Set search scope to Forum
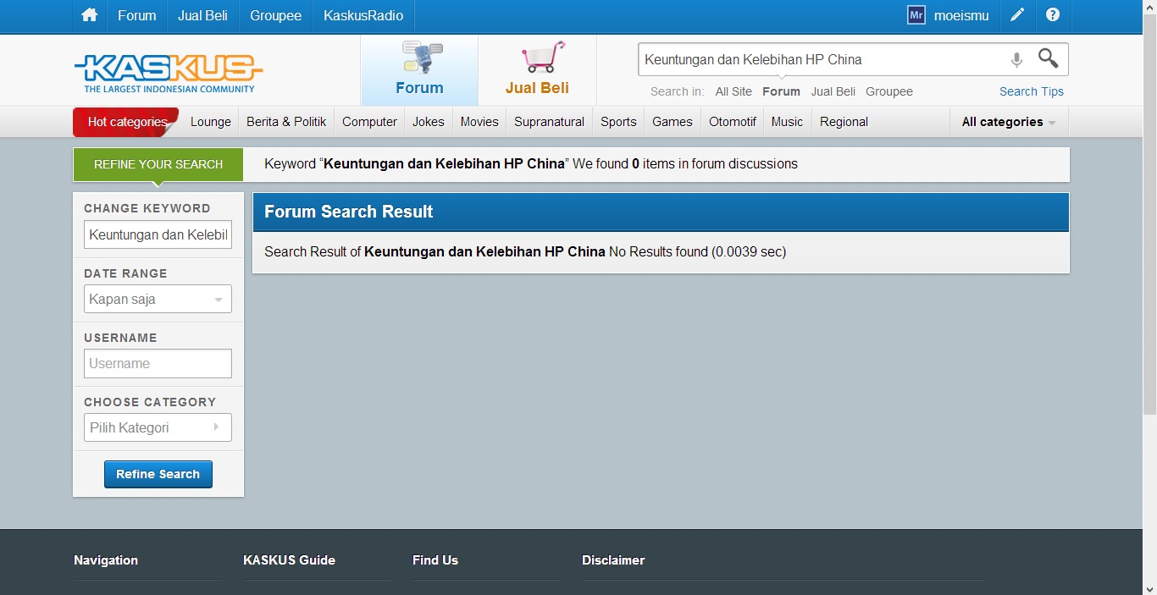 (781, 91)
